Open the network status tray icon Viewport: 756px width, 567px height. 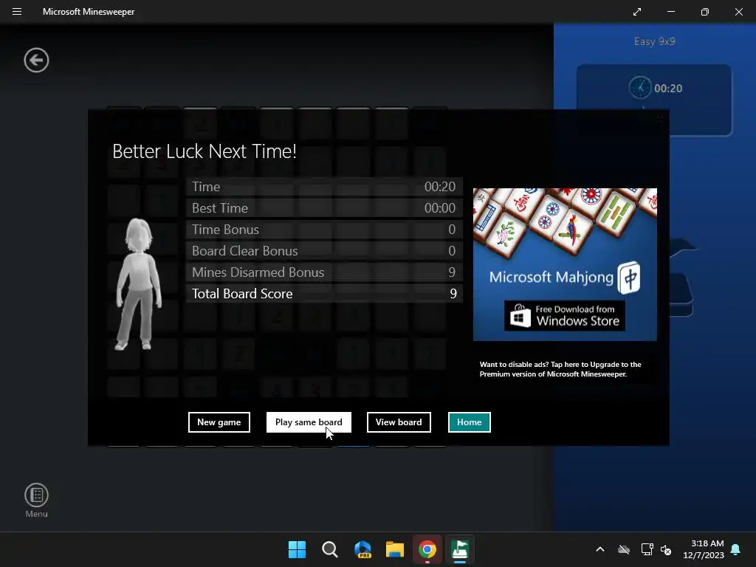(x=647, y=549)
